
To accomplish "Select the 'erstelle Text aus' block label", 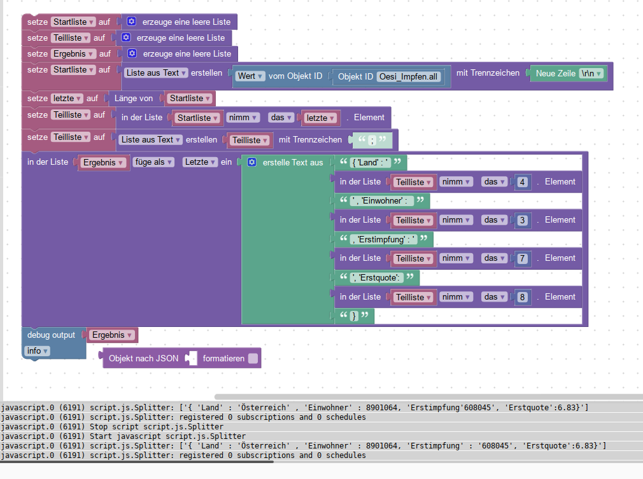I will [293, 163].
